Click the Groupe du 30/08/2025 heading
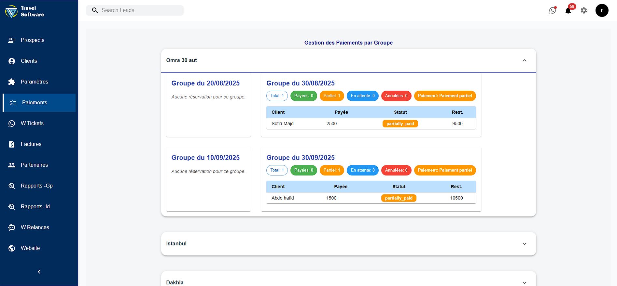This screenshot has height=286, width=617. 301,83
